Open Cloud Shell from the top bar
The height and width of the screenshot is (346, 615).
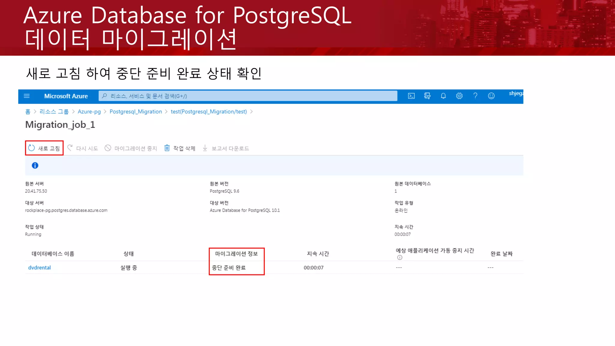411,96
